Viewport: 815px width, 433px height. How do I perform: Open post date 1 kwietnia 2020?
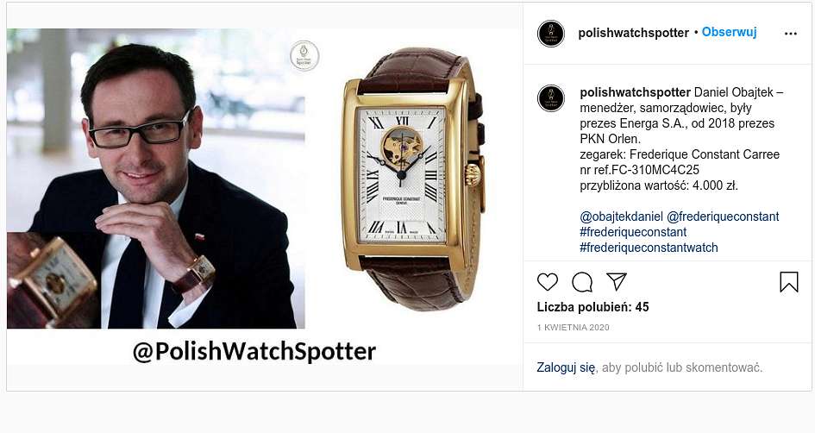[x=573, y=328]
